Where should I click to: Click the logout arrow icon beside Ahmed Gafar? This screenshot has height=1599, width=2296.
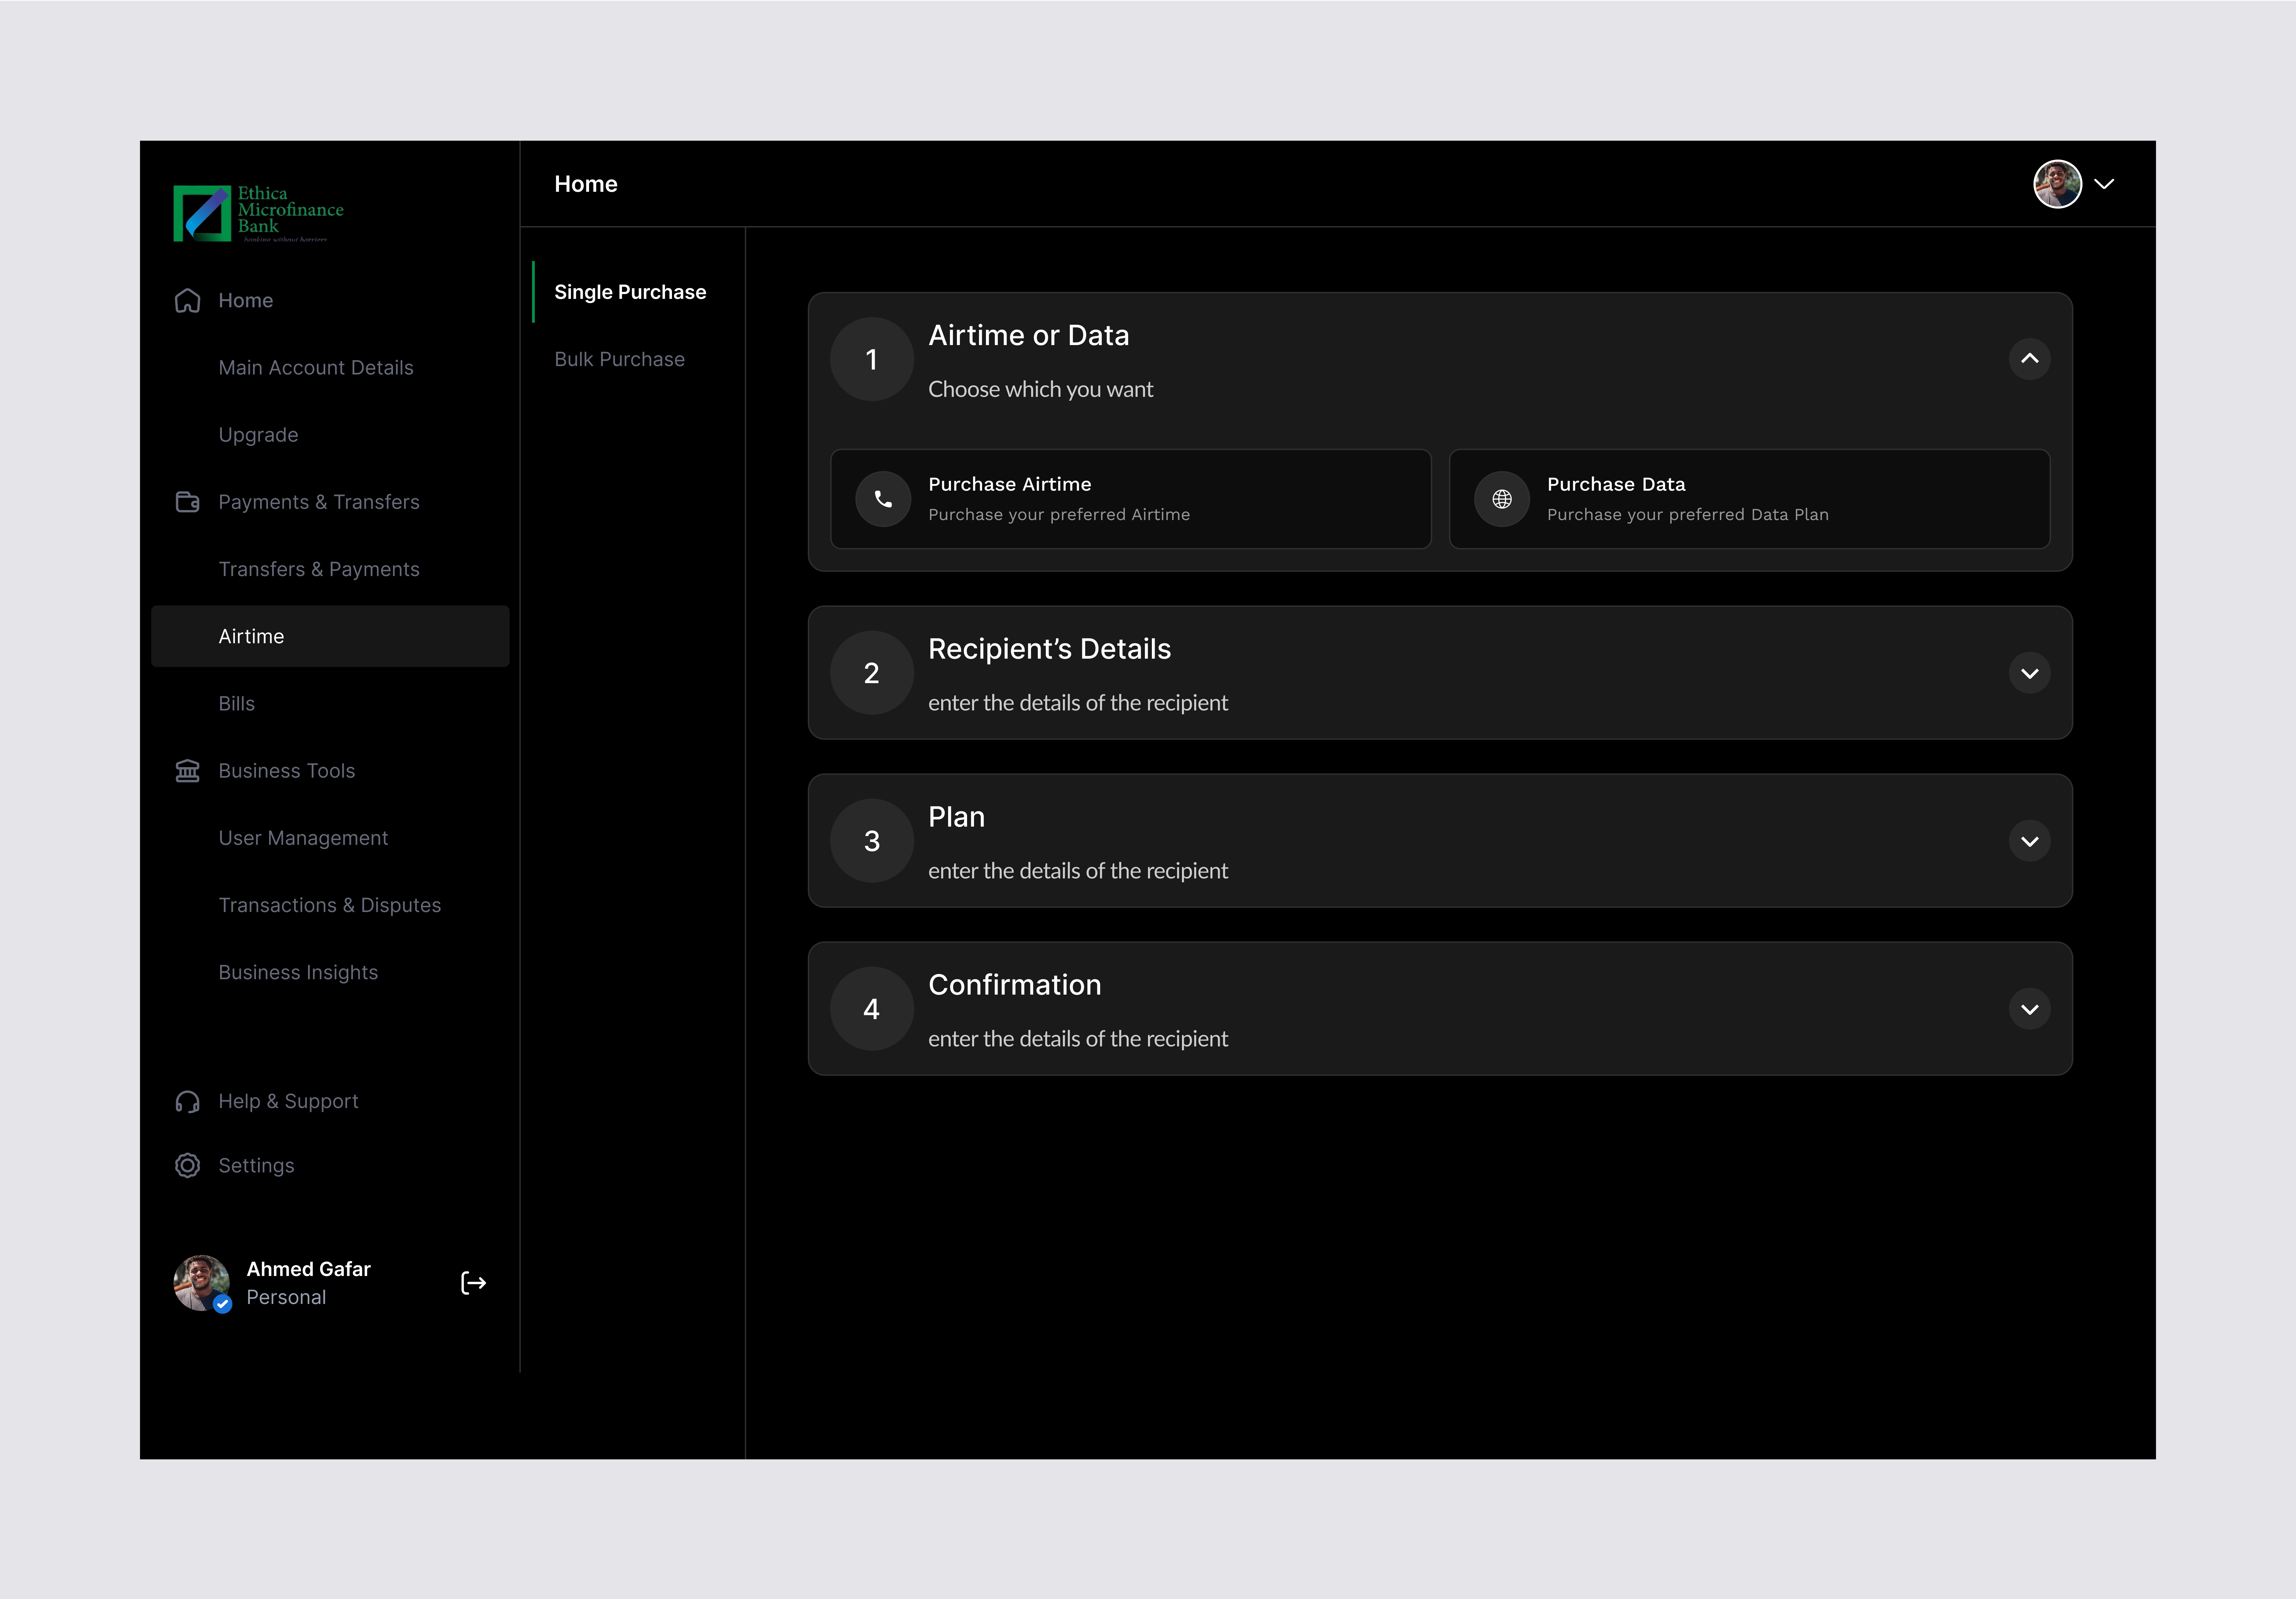[473, 1283]
